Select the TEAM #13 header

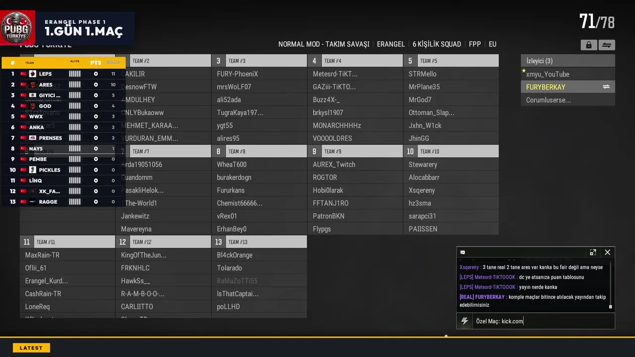(x=259, y=242)
